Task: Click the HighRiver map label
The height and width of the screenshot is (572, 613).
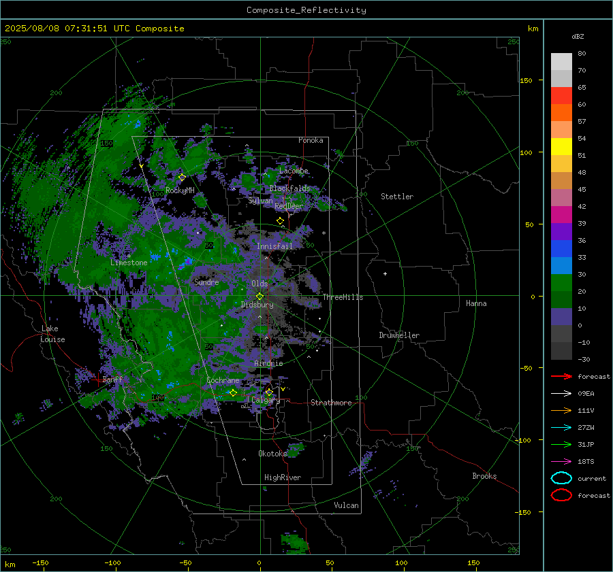Action: [283, 477]
